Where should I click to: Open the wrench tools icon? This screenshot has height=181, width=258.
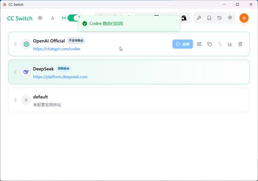point(199,18)
